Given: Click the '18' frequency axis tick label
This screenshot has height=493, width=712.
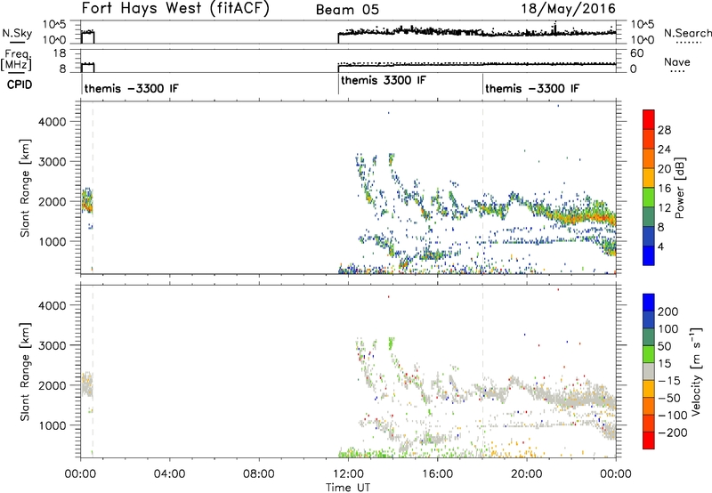Looking at the screenshot, I should [x=60, y=53].
